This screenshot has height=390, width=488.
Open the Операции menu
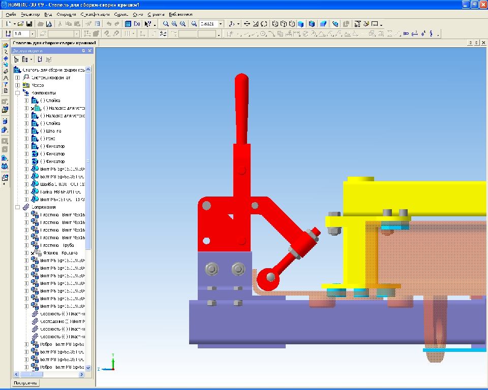[66, 14]
